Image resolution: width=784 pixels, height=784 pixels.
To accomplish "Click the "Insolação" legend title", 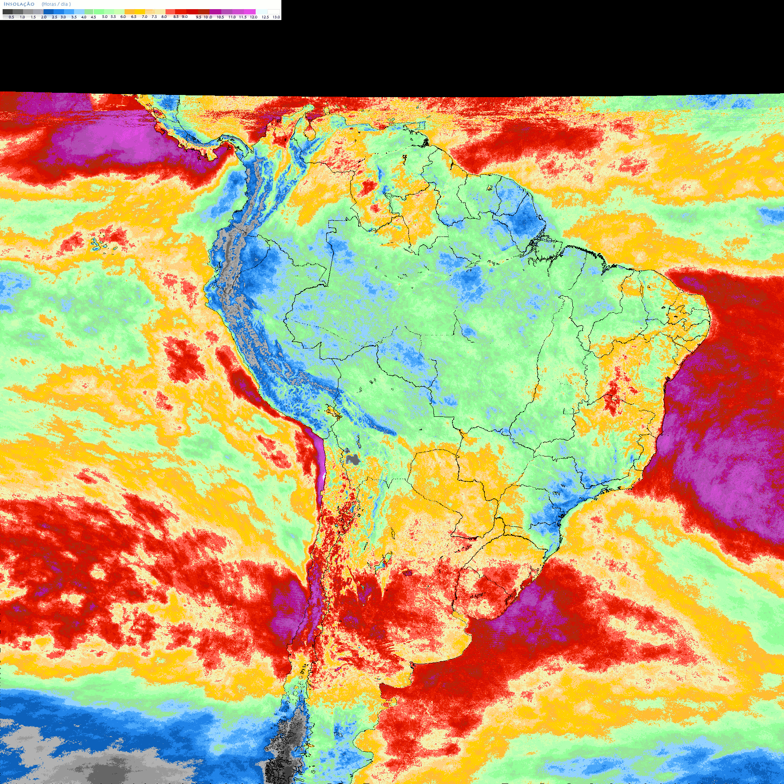I will click(19, 4).
